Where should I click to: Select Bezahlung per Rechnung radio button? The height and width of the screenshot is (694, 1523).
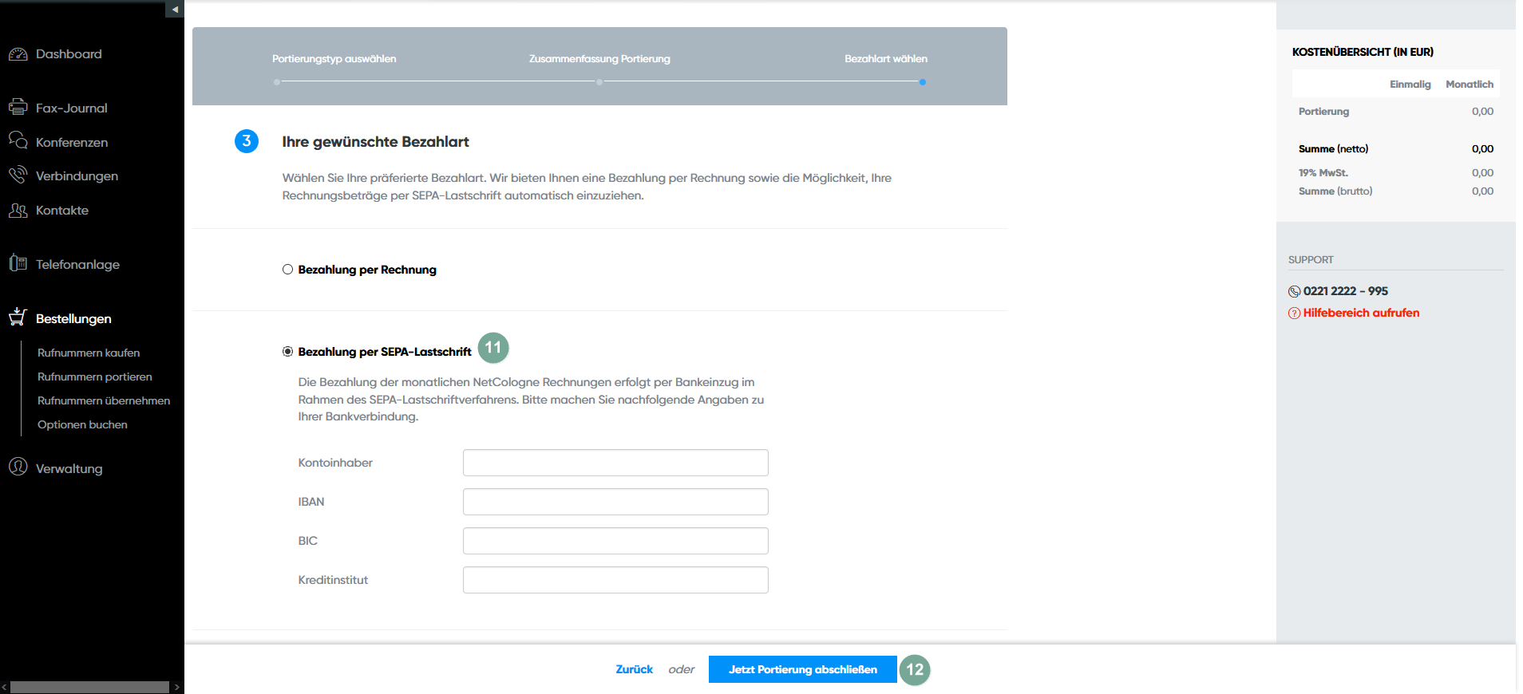[x=287, y=270]
